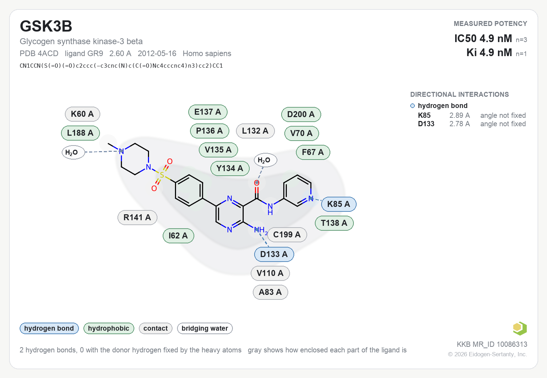Image resolution: width=547 pixels, height=378 pixels.
Task: Select the D133 A residue label
Action: pyautogui.click(x=274, y=254)
